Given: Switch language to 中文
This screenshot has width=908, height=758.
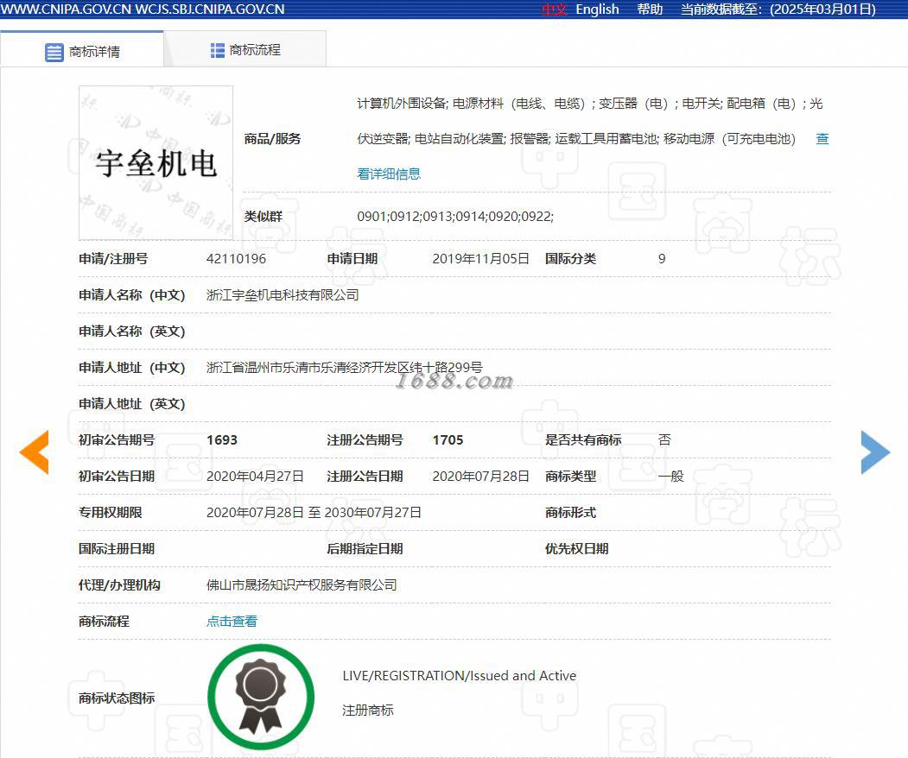Looking at the screenshot, I should [x=554, y=9].
